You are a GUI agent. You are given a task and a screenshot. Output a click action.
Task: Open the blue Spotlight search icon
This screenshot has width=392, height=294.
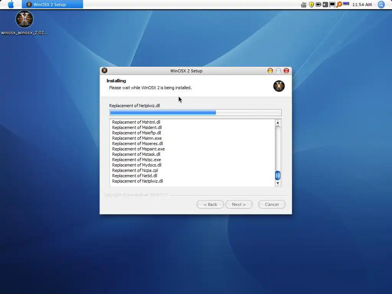381,5
